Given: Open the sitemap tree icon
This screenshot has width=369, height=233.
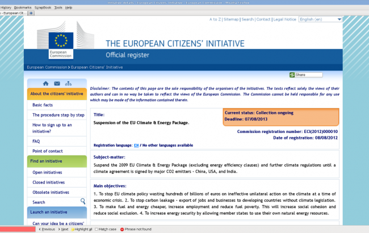Looking at the screenshot, I should pos(69,84).
